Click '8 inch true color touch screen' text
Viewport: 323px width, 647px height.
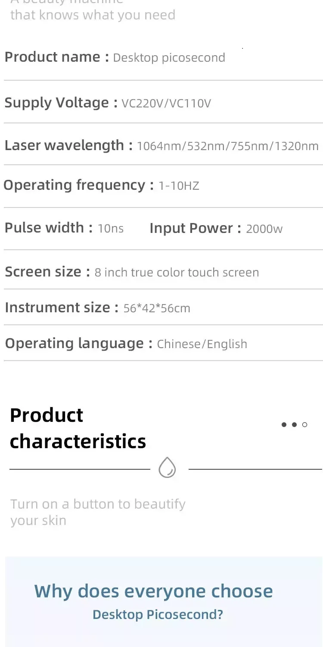coord(177,273)
